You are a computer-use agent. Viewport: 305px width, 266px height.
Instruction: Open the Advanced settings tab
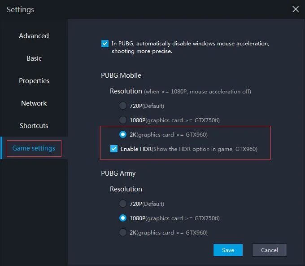coord(34,36)
